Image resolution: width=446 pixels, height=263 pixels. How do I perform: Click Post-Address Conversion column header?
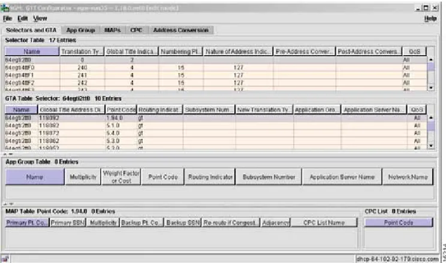pos(369,52)
